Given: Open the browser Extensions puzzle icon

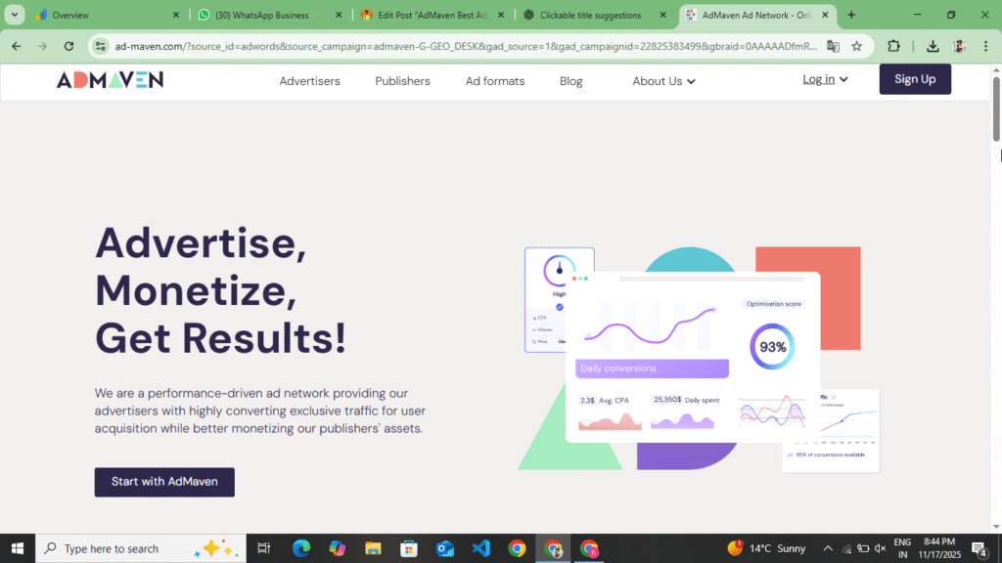Looking at the screenshot, I should point(892,45).
